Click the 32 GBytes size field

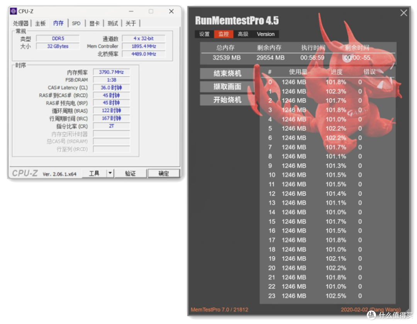tap(58, 46)
